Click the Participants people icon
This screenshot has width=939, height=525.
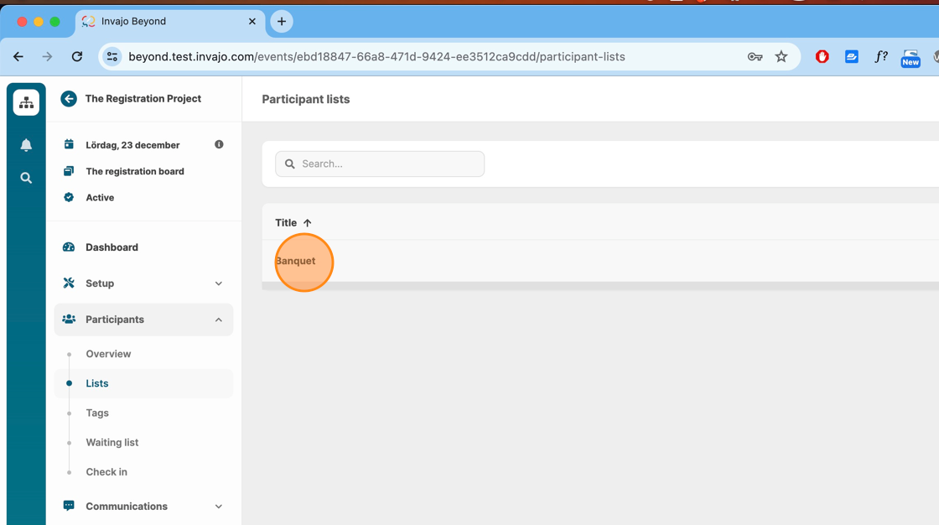click(69, 319)
